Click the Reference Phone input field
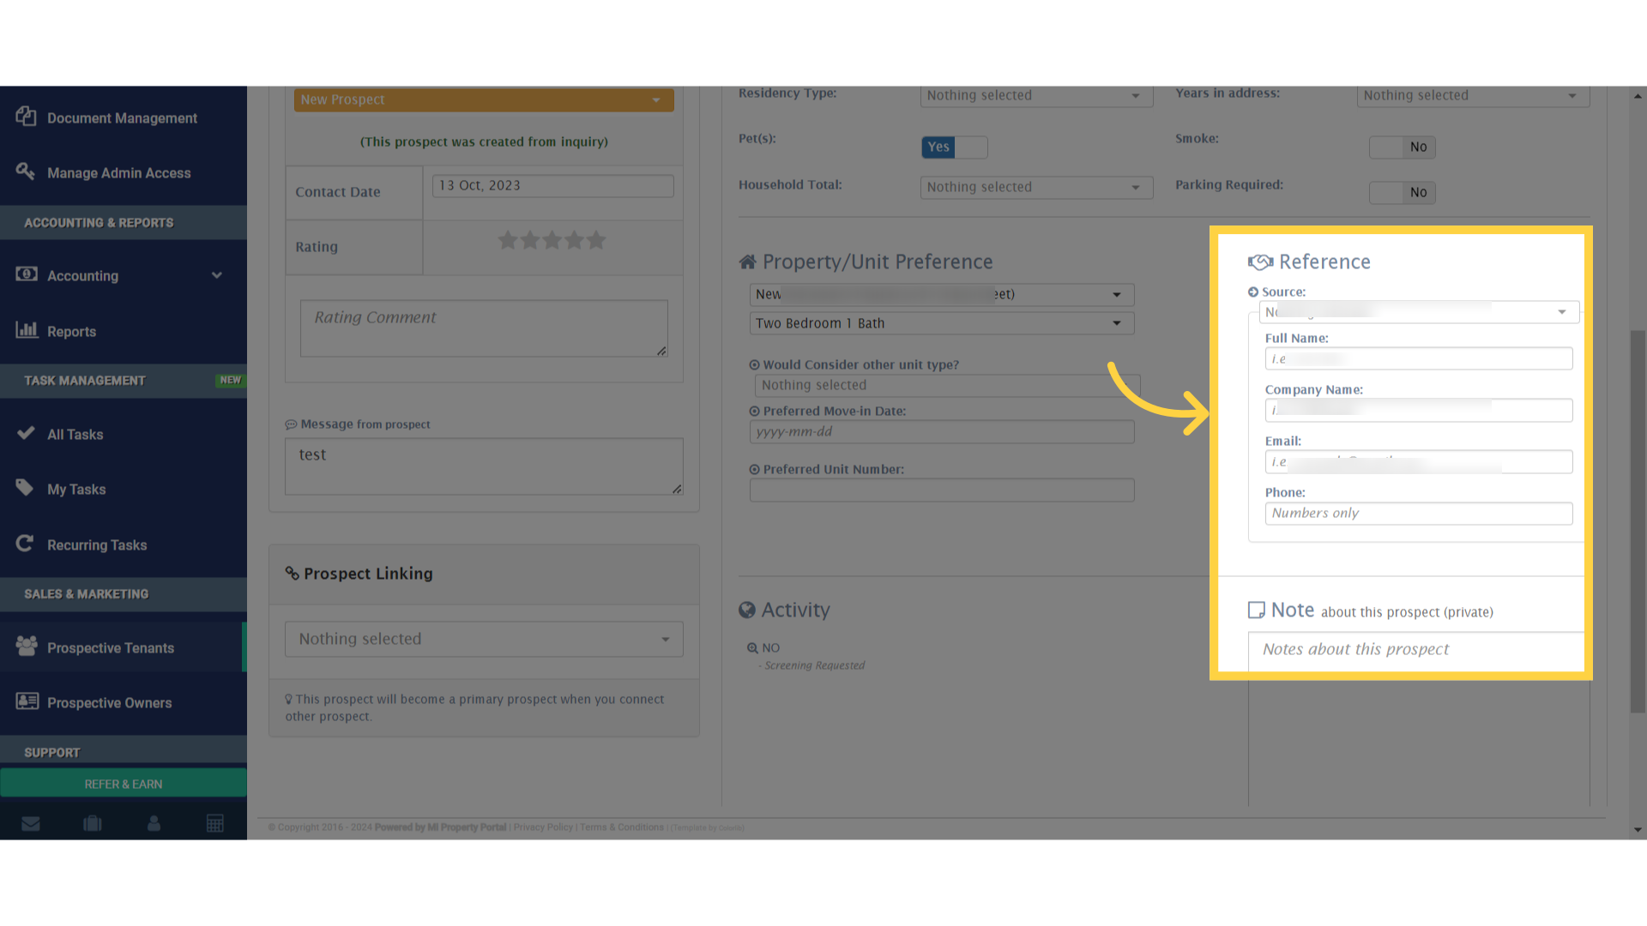 (1419, 514)
